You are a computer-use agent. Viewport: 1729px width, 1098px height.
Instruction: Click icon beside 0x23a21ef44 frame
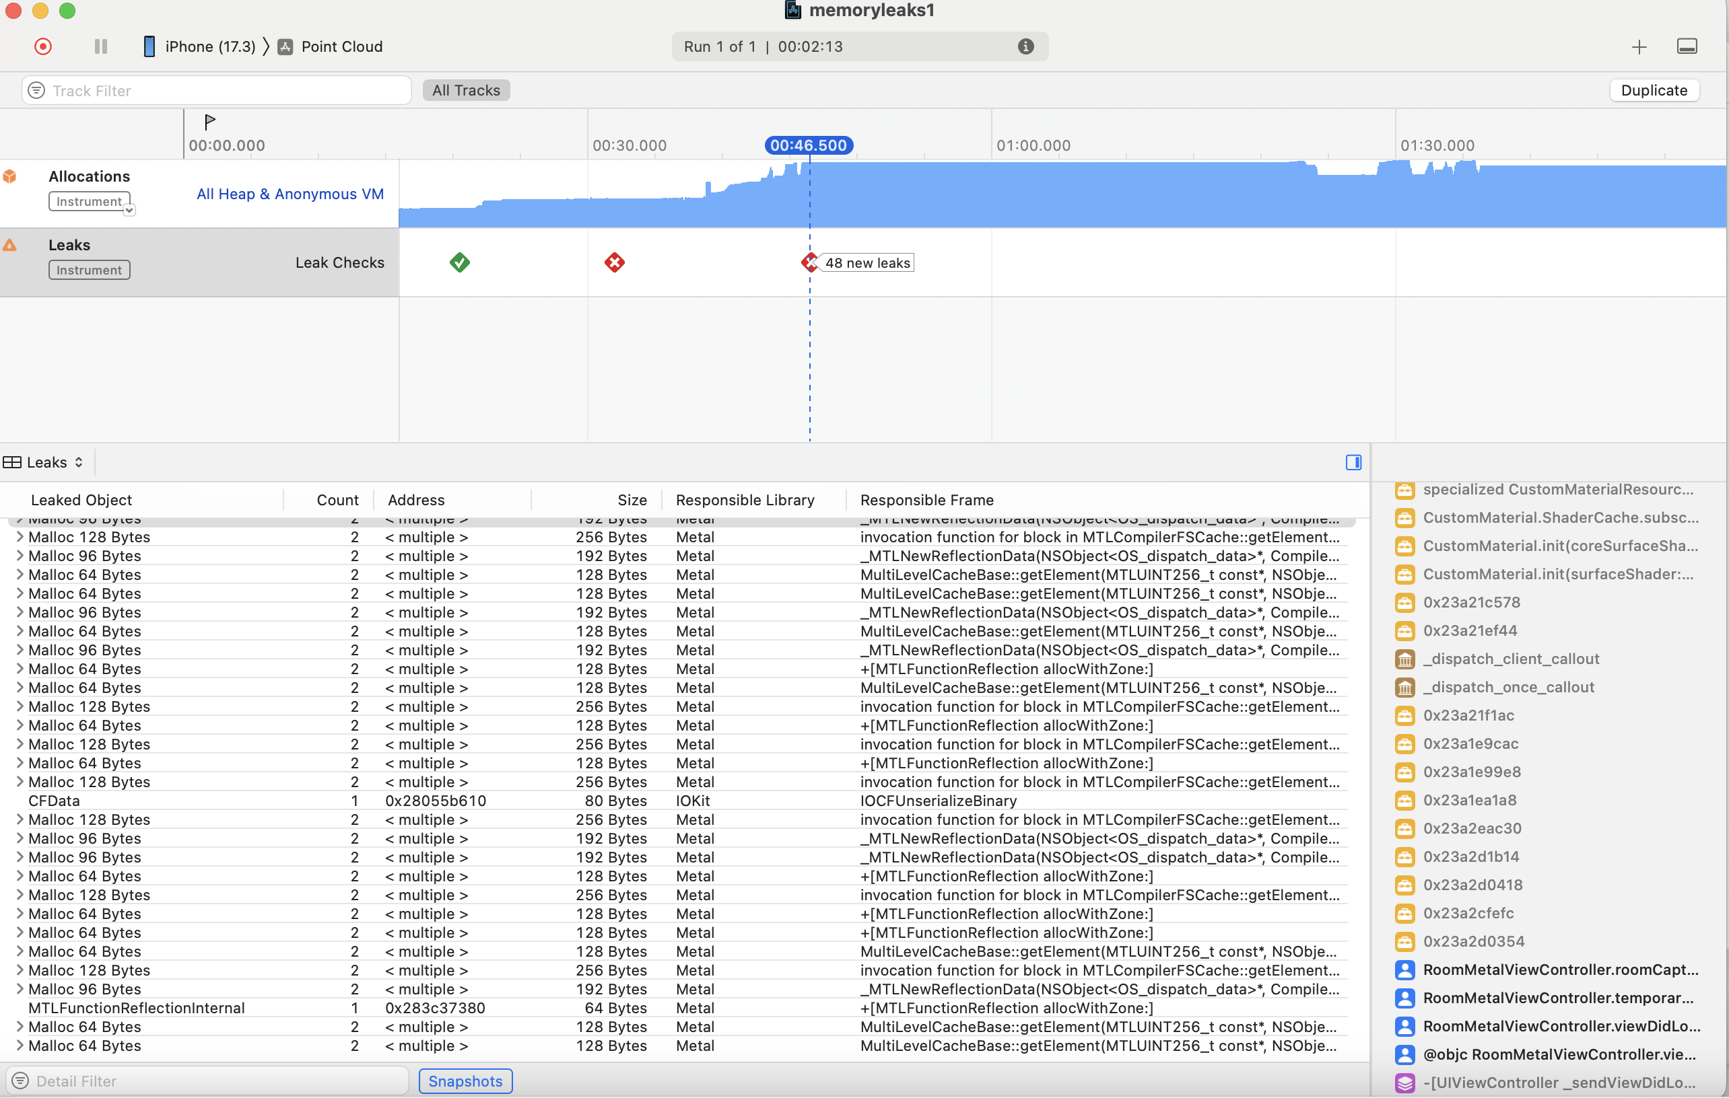(1404, 631)
